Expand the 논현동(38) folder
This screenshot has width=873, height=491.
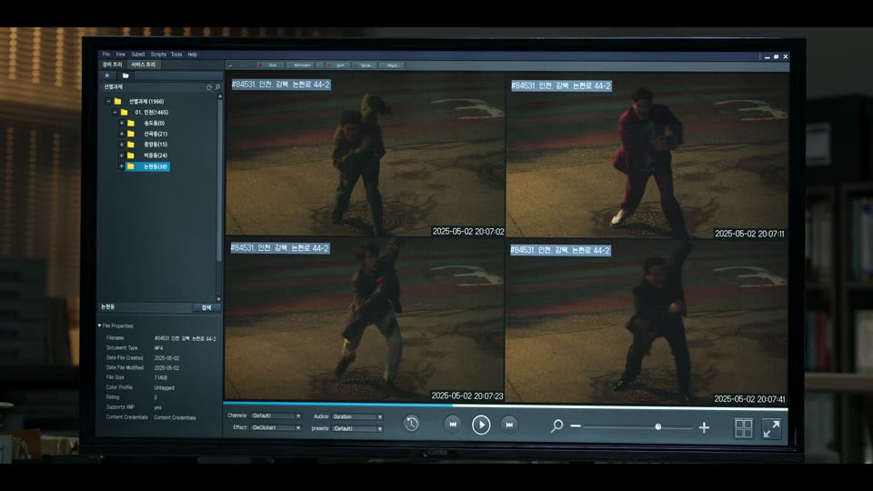pyautogui.click(x=122, y=166)
